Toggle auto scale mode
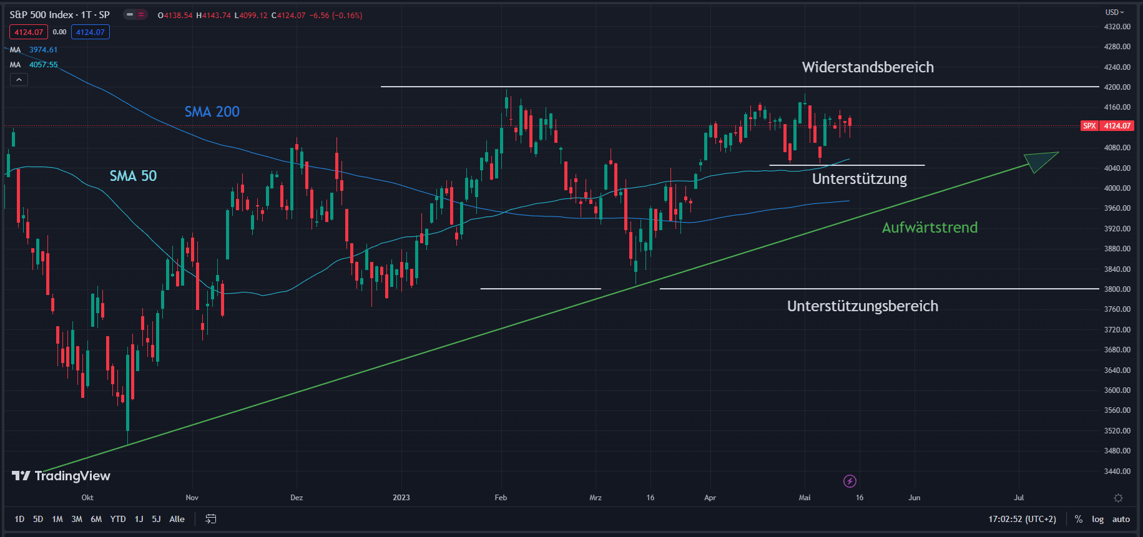The width and height of the screenshot is (1143, 537). coord(1121,519)
